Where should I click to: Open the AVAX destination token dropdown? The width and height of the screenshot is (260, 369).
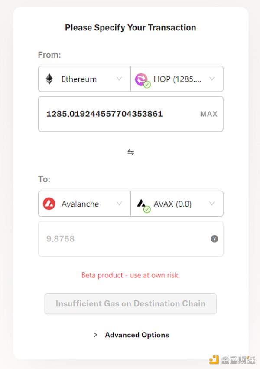coord(177,204)
